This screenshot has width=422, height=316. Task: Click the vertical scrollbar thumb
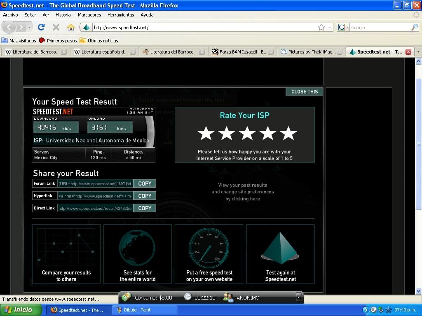pos(418,144)
